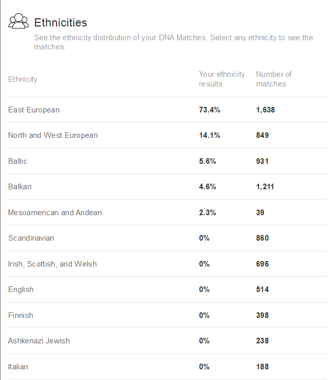Click the 39 Mesoamerican matches count
Viewport: 335px width, 380px height.
tap(260, 213)
